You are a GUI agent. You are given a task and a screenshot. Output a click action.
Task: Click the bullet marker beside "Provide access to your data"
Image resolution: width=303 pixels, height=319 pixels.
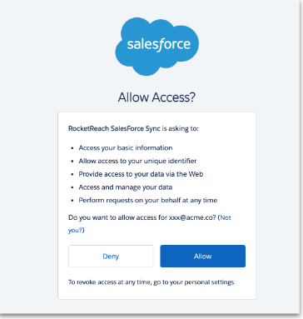click(x=72, y=175)
